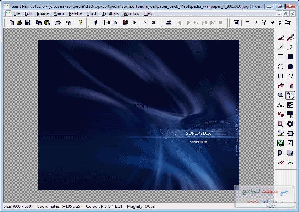Open the Palette menu
This screenshot has width=299, height=212.
pos(75,13)
